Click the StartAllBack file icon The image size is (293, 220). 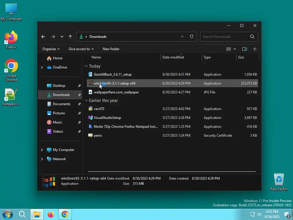(90, 74)
